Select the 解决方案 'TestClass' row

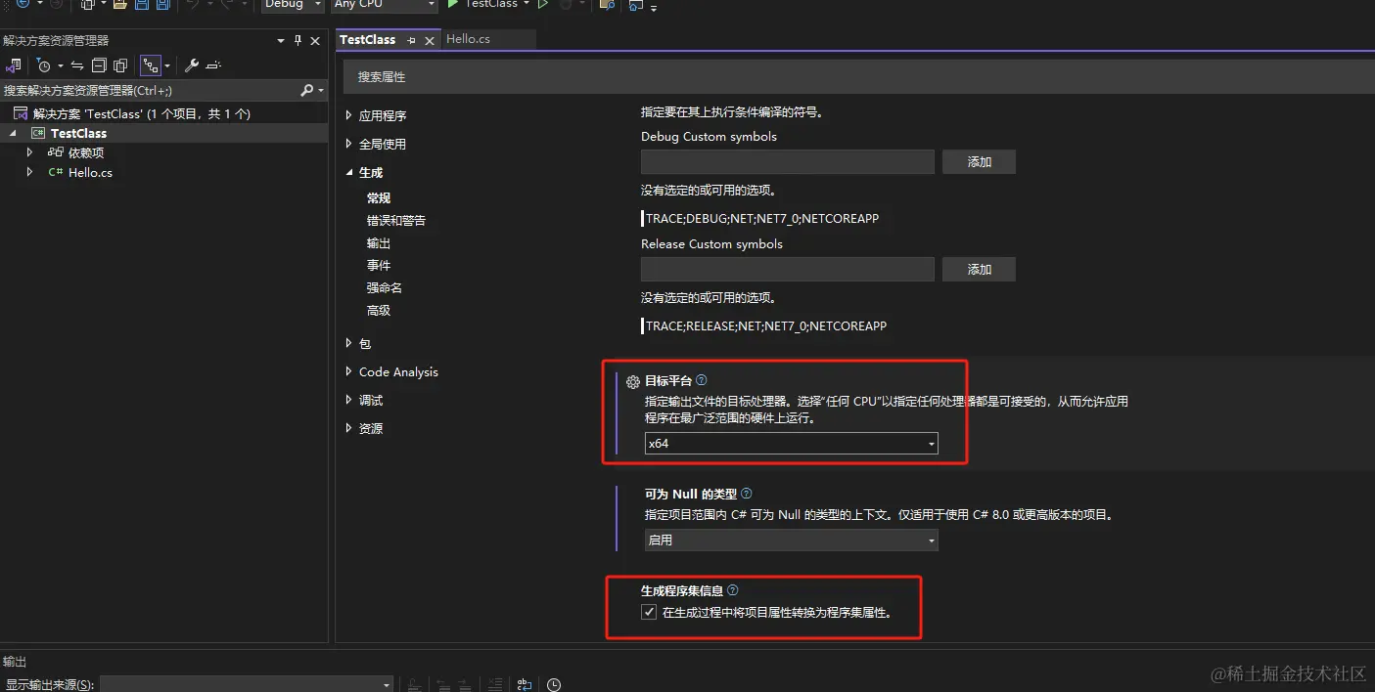point(163,113)
